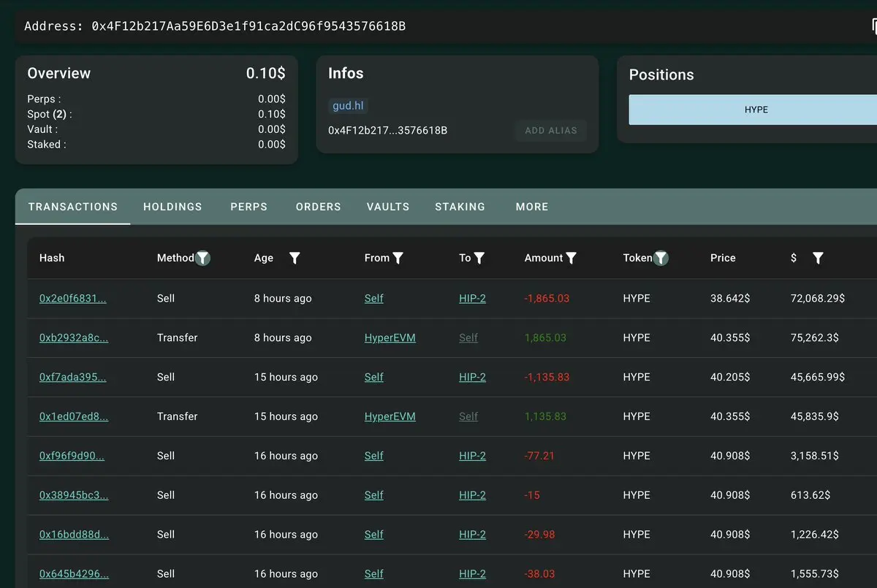The image size is (877, 588).
Task: Click Self sender in the 0x16bdd88d row
Action: pos(374,535)
